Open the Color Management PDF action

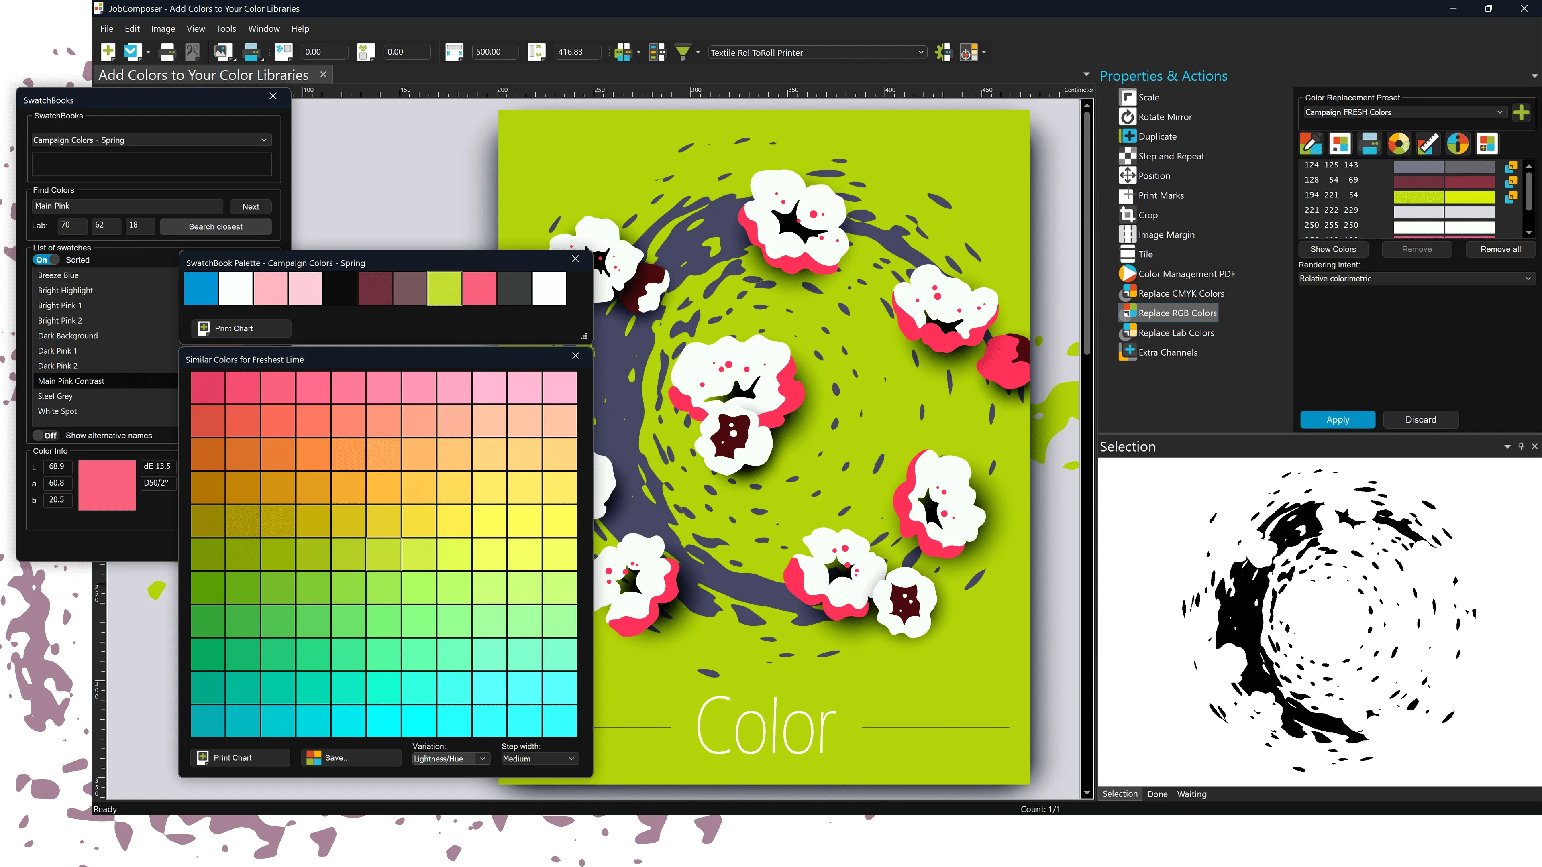click(x=1177, y=274)
